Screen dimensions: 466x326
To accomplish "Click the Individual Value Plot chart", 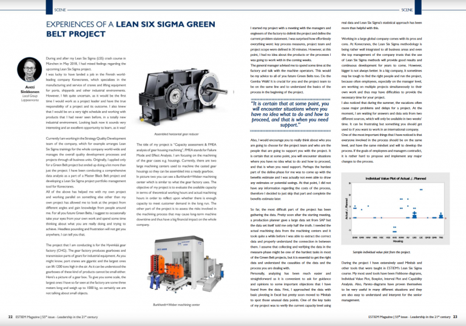I will [395, 209].
